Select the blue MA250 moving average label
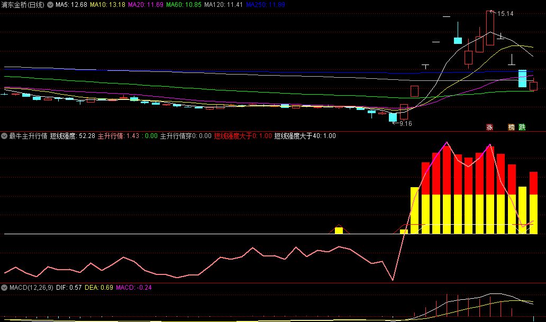The height and width of the screenshot is (322, 546). 266,5
